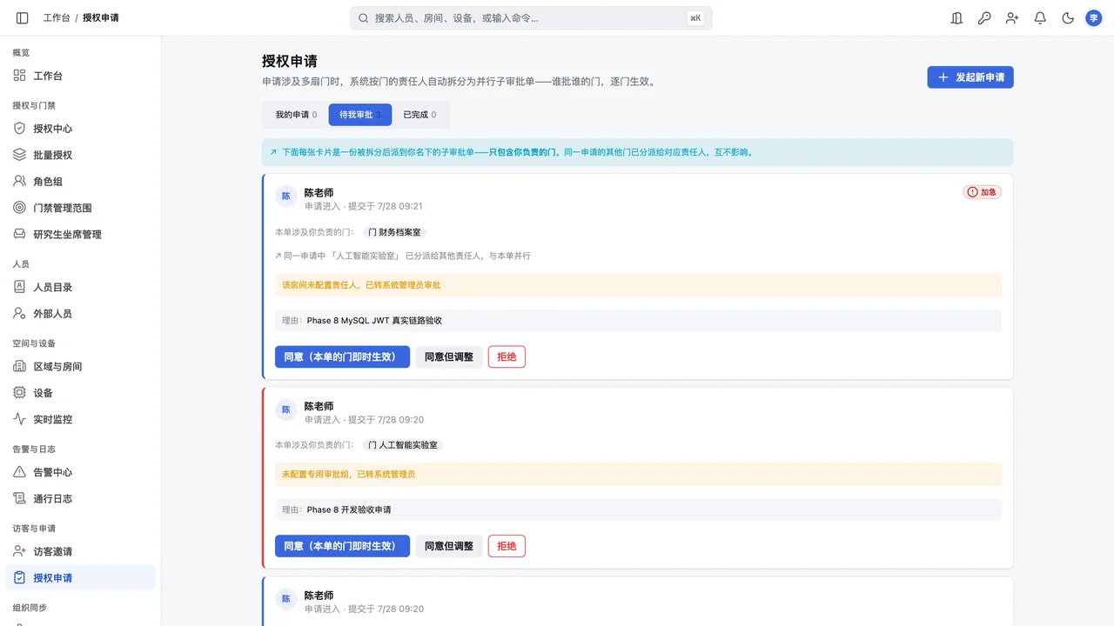Click the person icon beside 外部人员
1114x626 pixels.
(19, 313)
